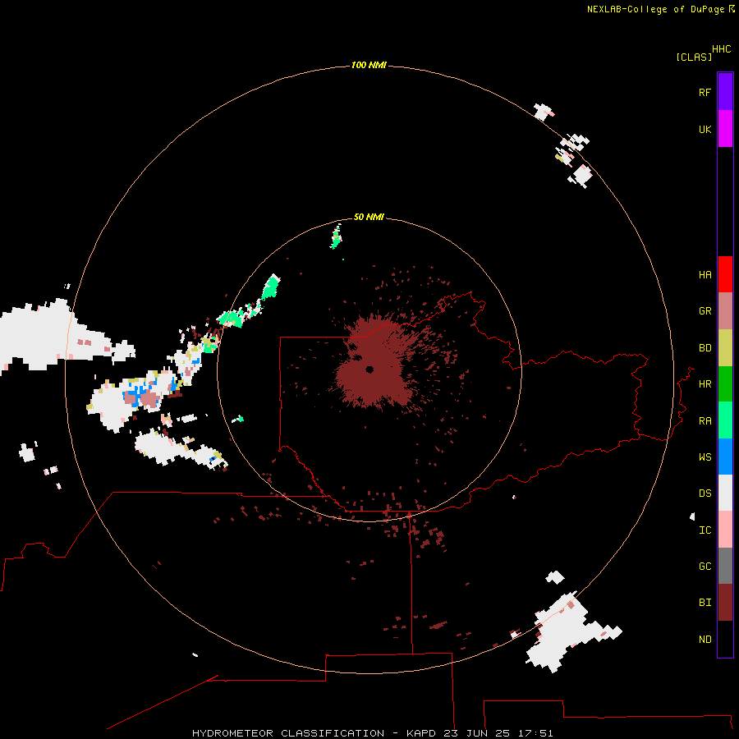This screenshot has height=739, width=739.
Task: Click the RA light green swatch
Action: point(725,420)
